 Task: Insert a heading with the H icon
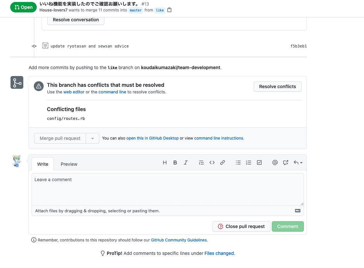point(164,163)
